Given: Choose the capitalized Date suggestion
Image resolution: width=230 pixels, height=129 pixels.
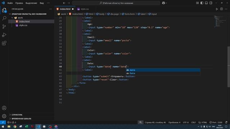Looking at the screenshot, I should click(x=163, y=73).
